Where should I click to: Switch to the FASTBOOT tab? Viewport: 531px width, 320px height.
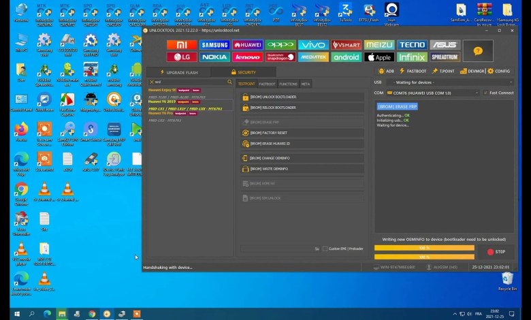pos(267,84)
